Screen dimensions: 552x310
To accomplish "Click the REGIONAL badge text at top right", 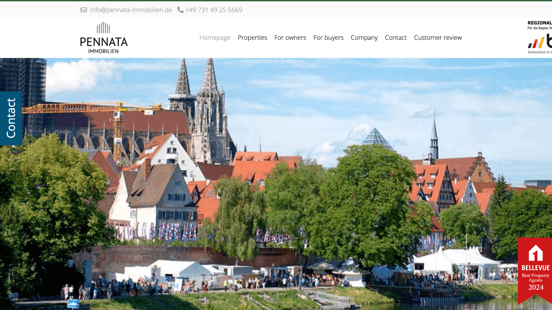I will (x=539, y=23).
